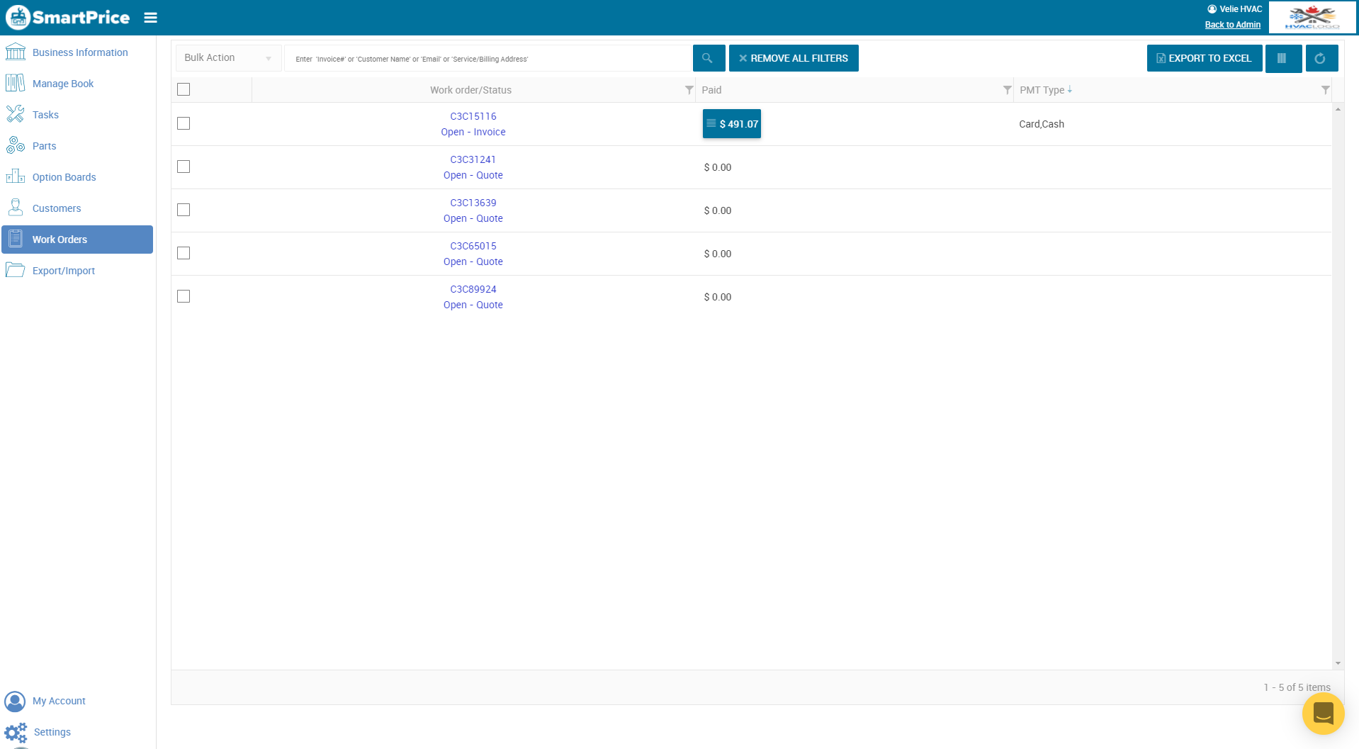Click the Back to Admin link
The width and height of the screenshot is (1359, 749).
1232,24
